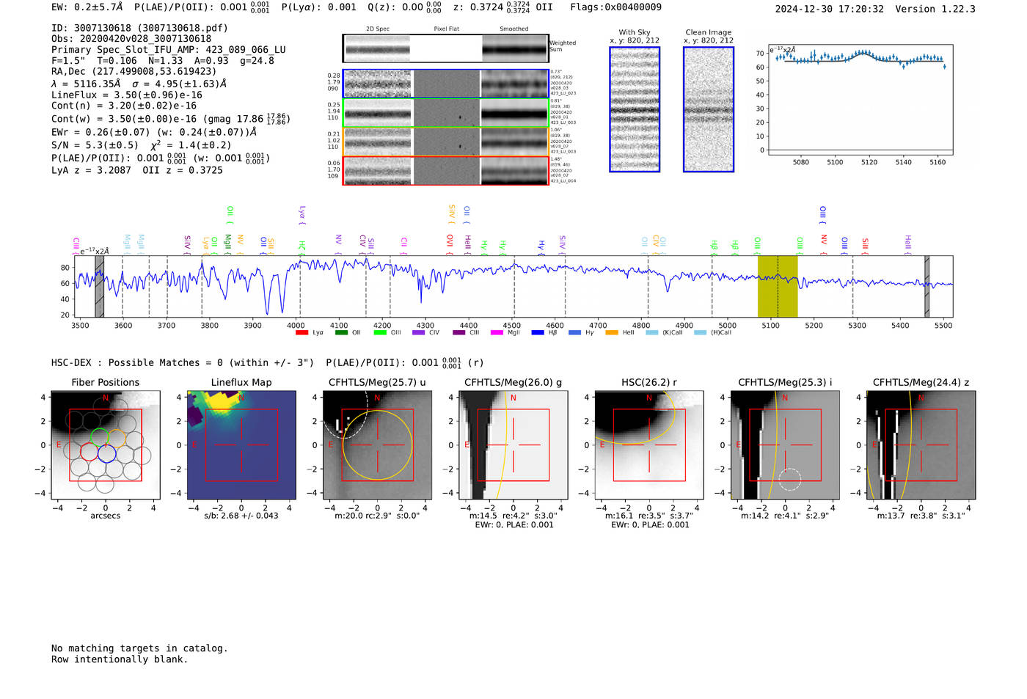
Task: Click the m:16.1 re:3.5" s:3.7" caption
Action: (x=649, y=516)
